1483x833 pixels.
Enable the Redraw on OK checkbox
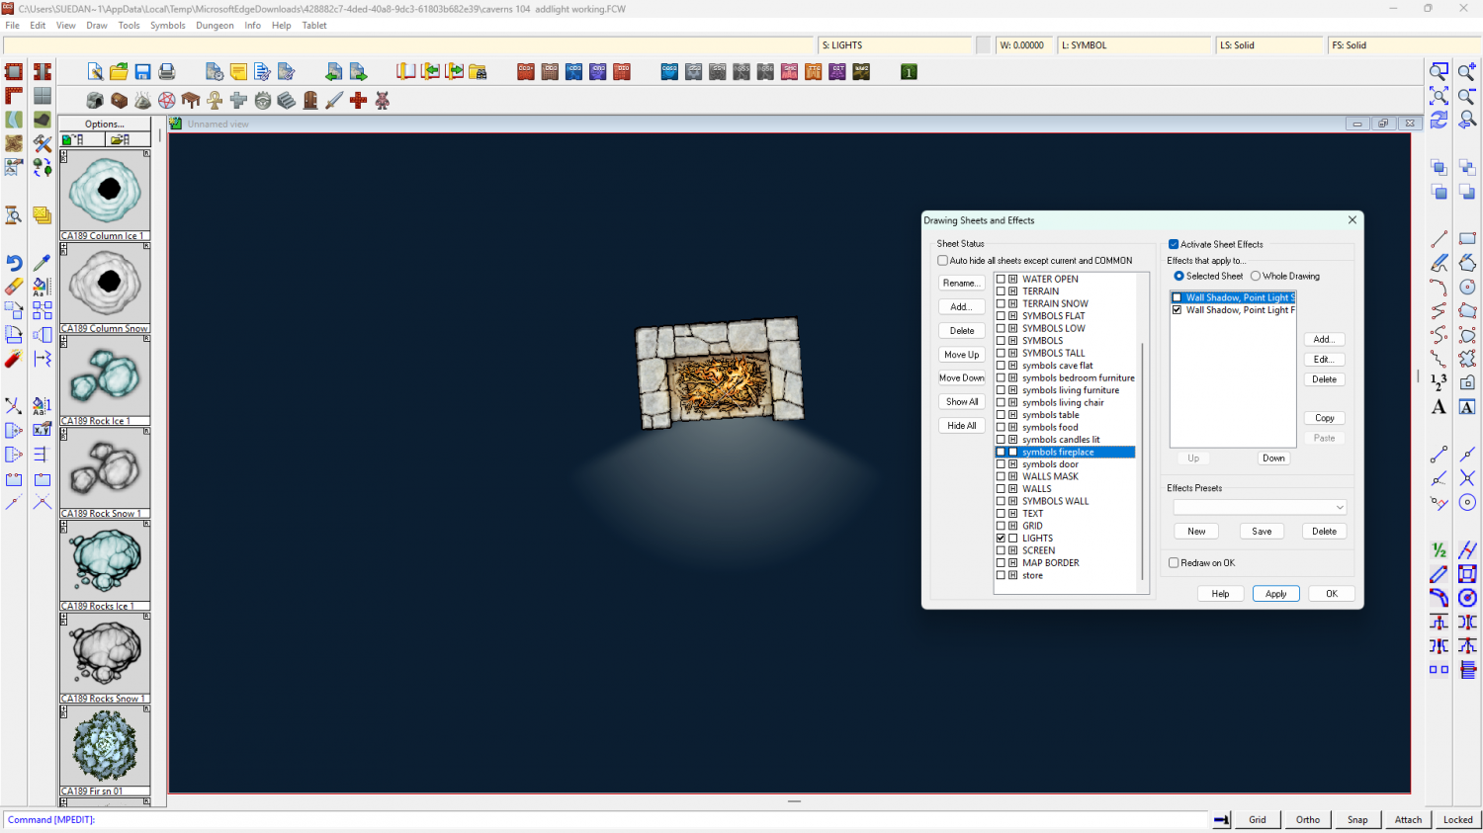(1174, 563)
